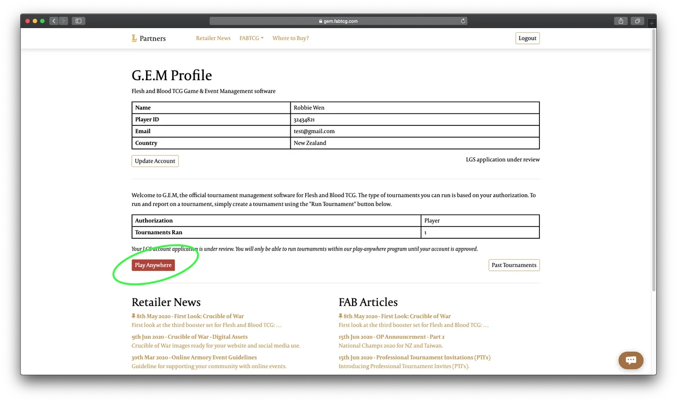Expand the FABTCG dropdown menu
Image resolution: width=677 pixels, height=402 pixels.
pos(251,38)
